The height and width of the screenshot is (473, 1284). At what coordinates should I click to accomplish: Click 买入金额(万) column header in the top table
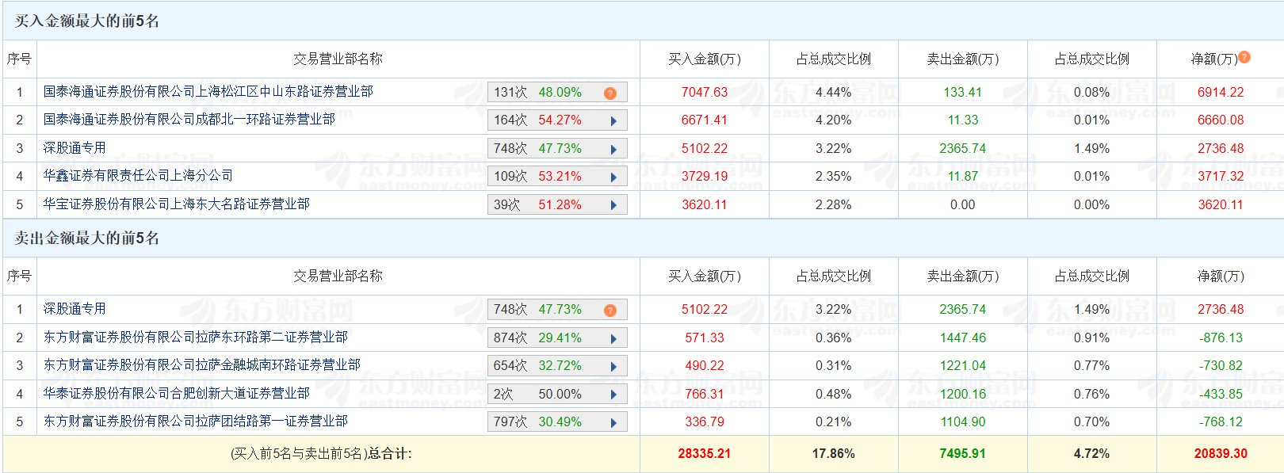[704, 59]
